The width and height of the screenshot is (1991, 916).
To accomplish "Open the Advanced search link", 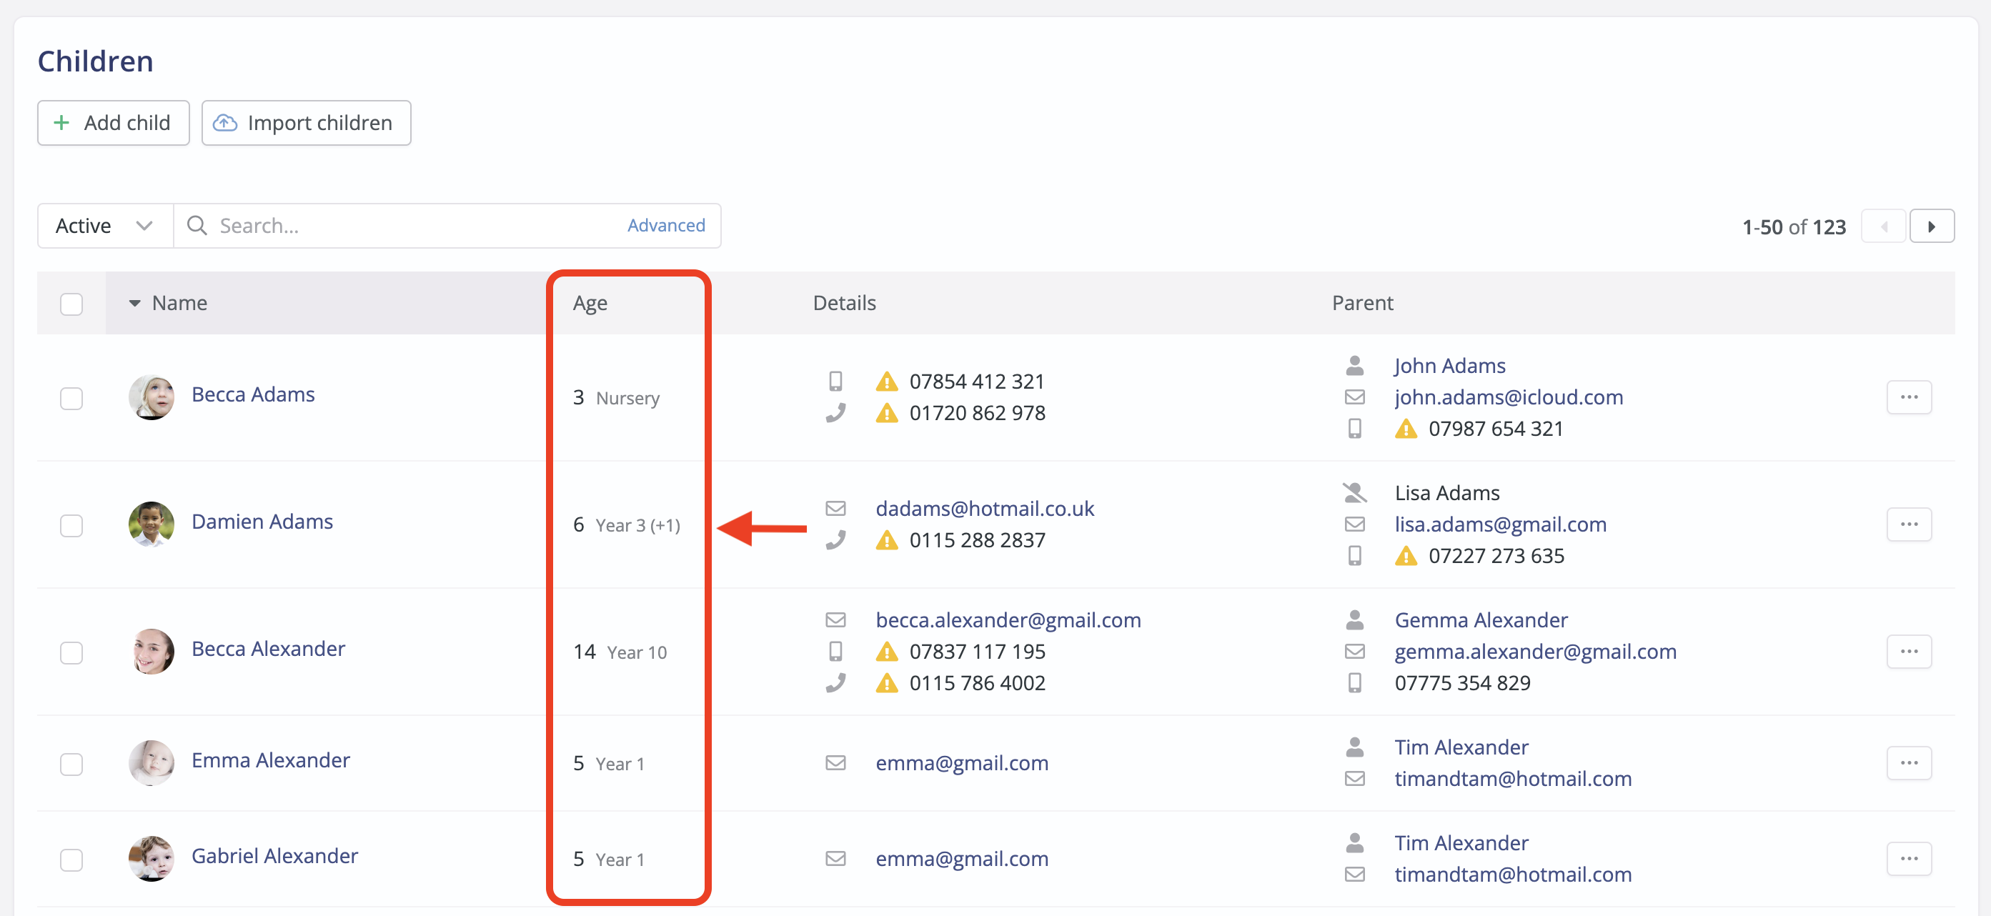I will (x=665, y=226).
